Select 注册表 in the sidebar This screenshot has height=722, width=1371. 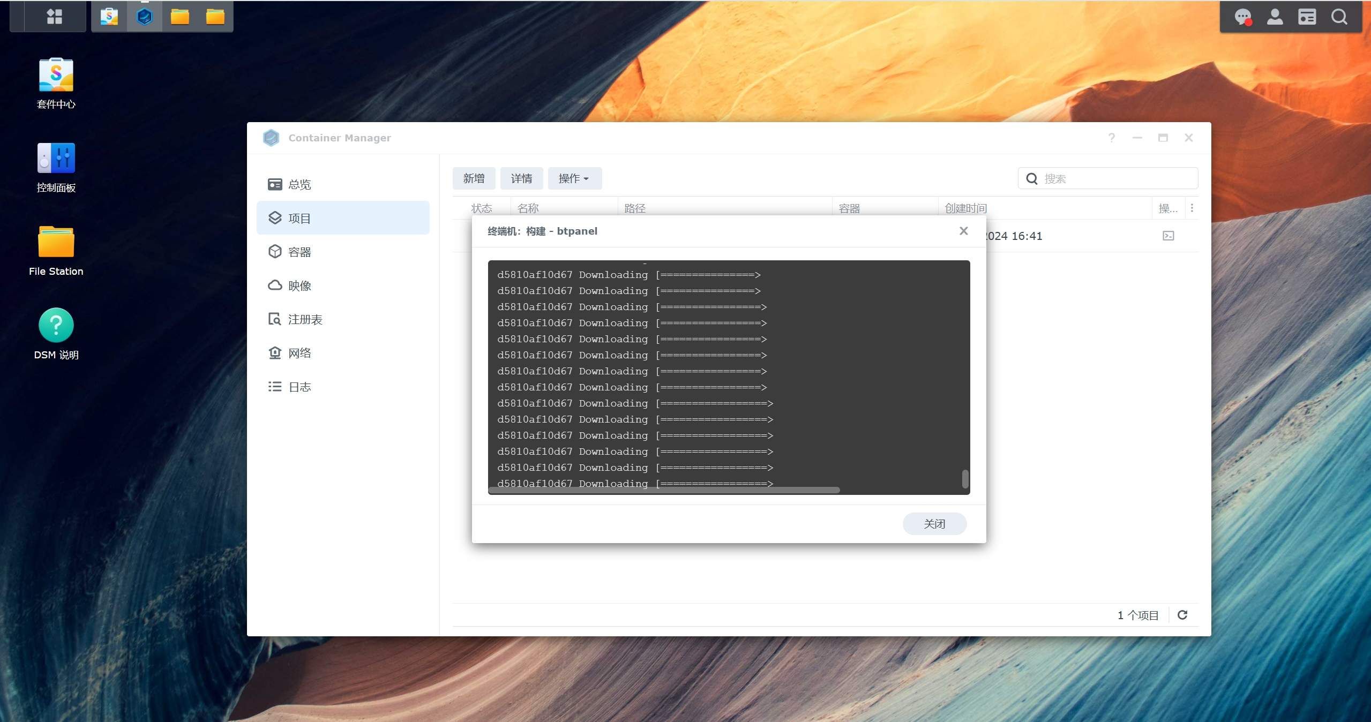point(304,319)
